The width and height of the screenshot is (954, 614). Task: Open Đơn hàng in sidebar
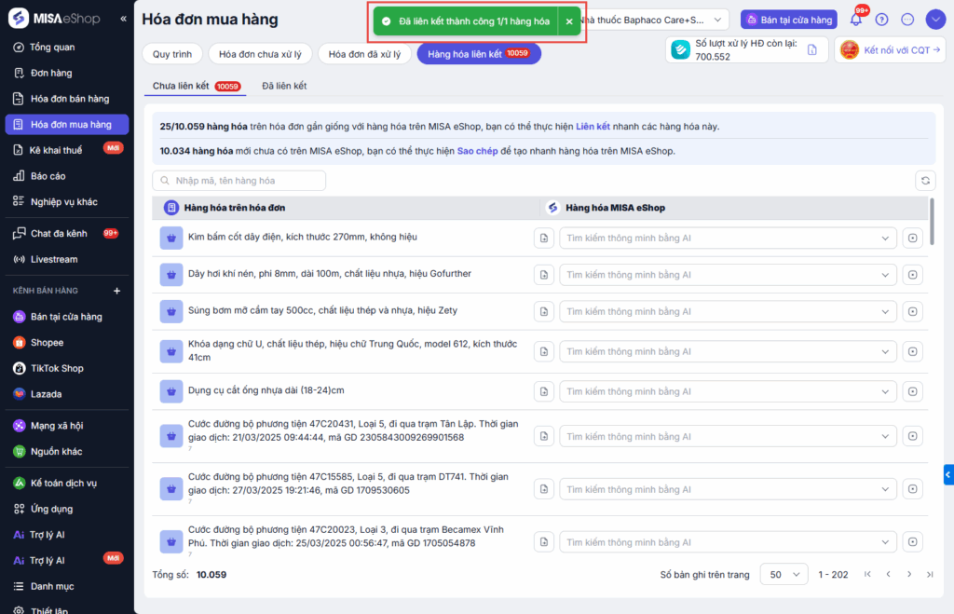point(67,73)
